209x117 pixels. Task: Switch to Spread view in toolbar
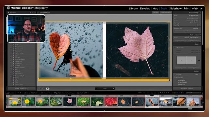click(x=44, y=88)
